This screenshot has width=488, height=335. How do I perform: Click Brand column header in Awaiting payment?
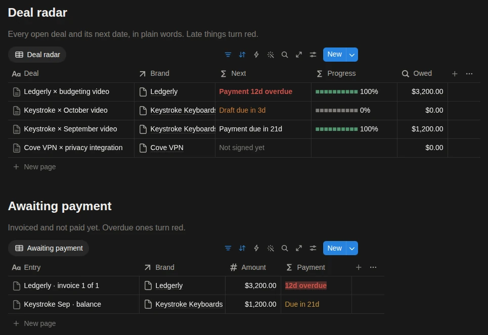pos(182,267)
